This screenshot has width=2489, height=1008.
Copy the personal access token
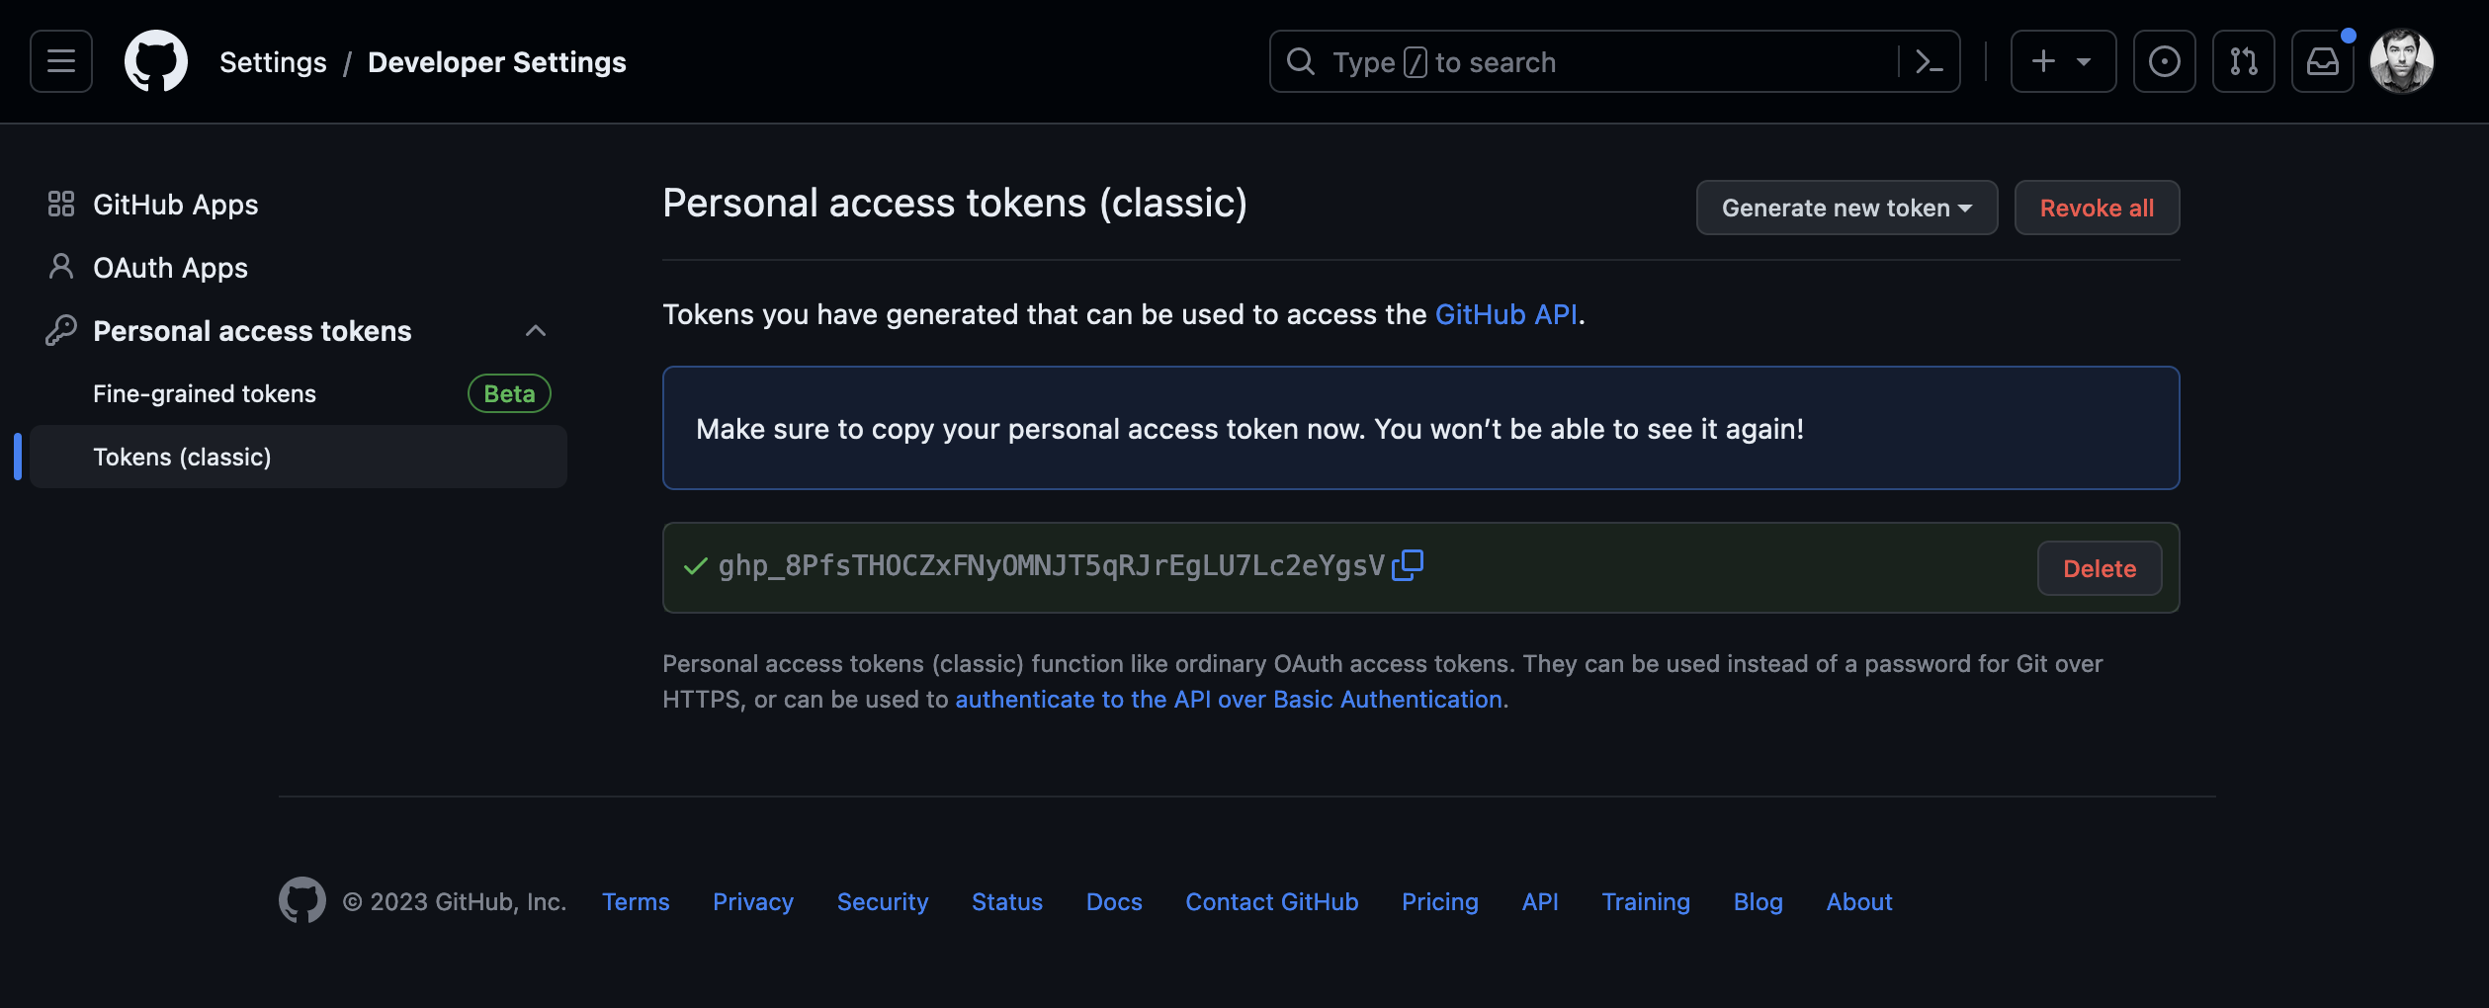point(1407,565)
